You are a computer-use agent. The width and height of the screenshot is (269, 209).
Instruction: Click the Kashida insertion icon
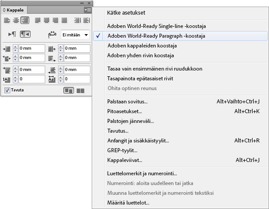[x=52, y=35]
